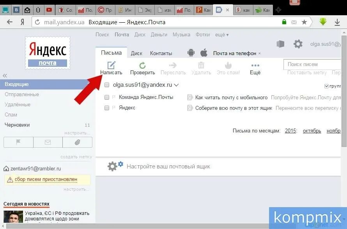Filter important letters with flag button
This screenshot has height=229, width=347.
pyautogui.click(x=18, y=142)
